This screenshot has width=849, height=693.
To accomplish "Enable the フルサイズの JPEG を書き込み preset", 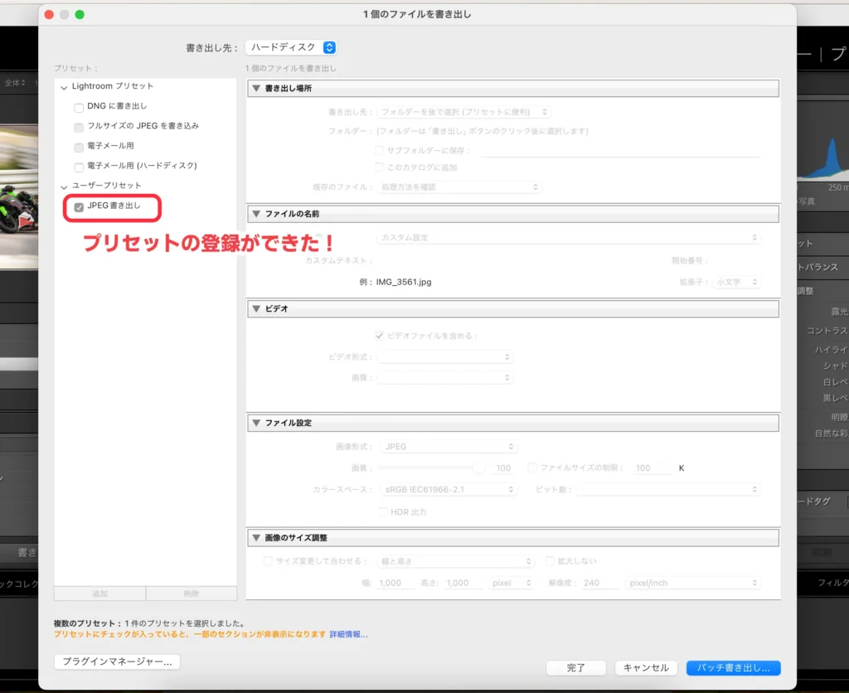I will [x=79, y=127].
